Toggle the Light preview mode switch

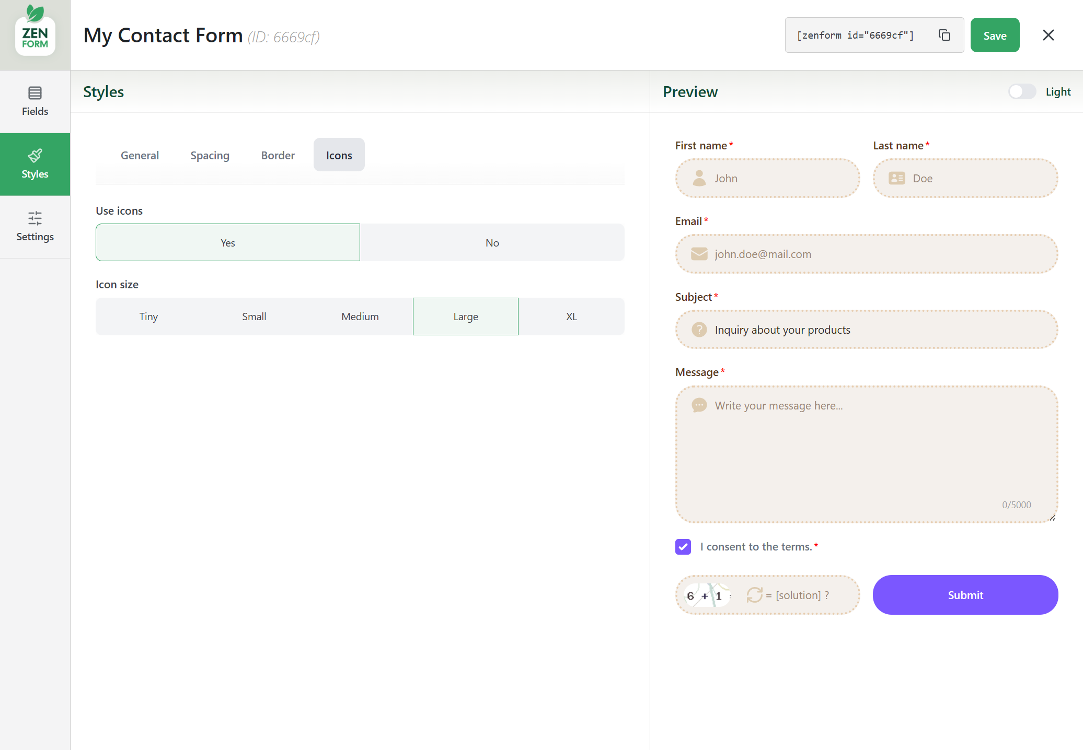[x=1022, y=91]
